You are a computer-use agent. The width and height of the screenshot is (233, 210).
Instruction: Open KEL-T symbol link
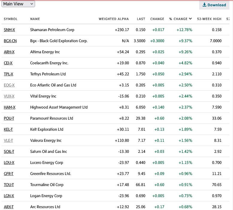[x=8, y=130]
